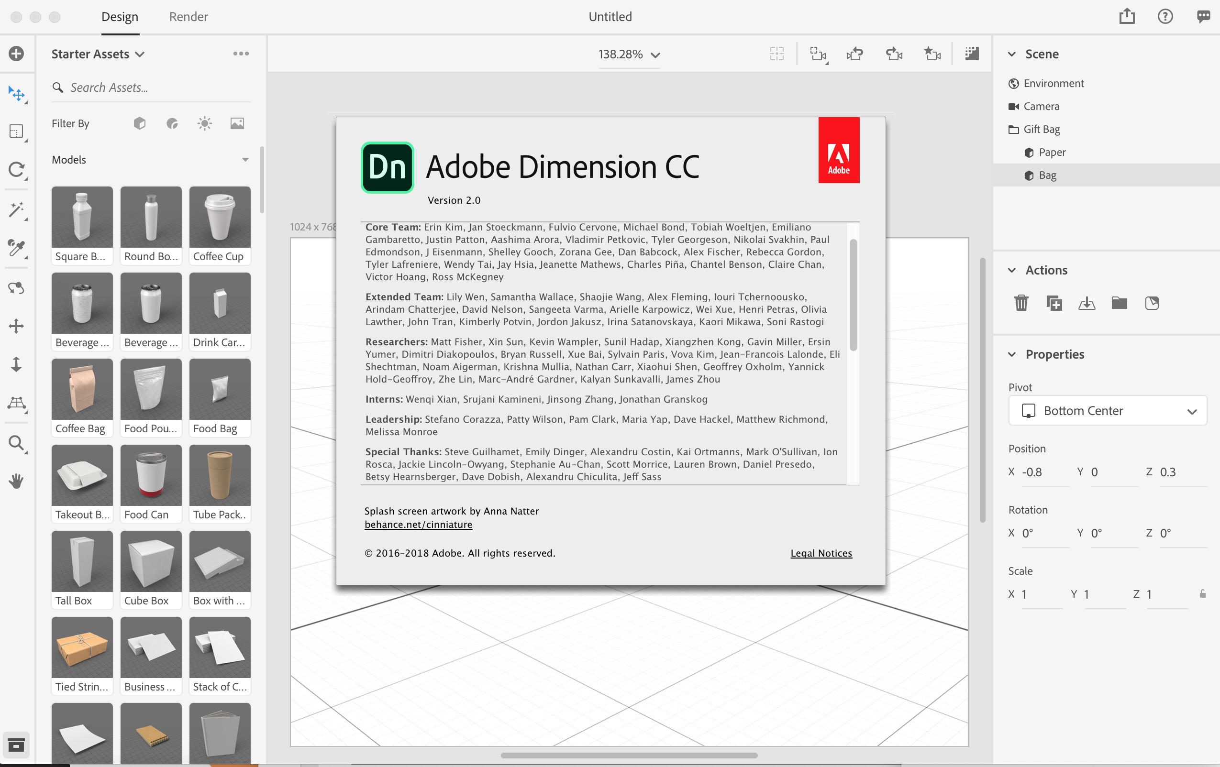1220x767 pixels.
Task: Click the Save/Export icon in Actions
Action: coord(1087,302)
